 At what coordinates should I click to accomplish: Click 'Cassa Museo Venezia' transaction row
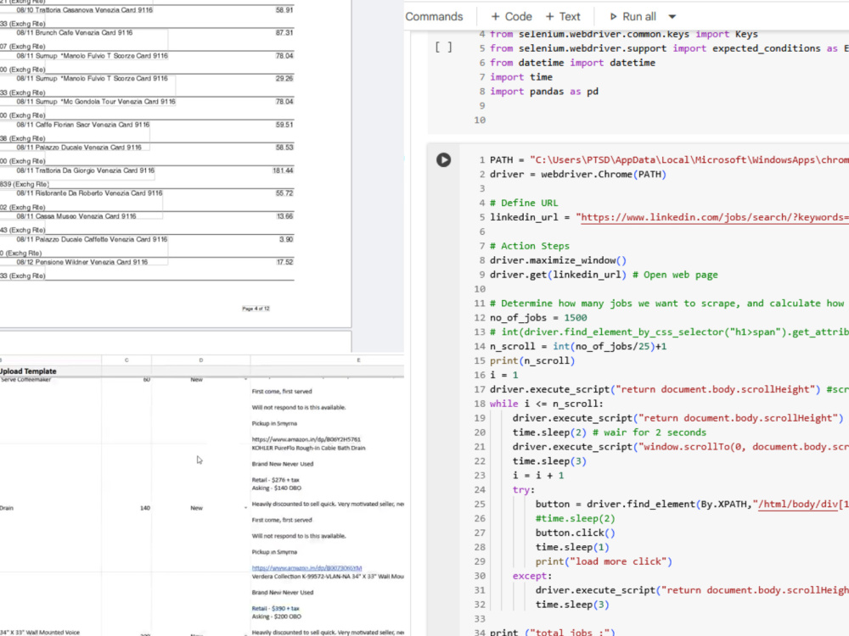click(x=76, y=216)
